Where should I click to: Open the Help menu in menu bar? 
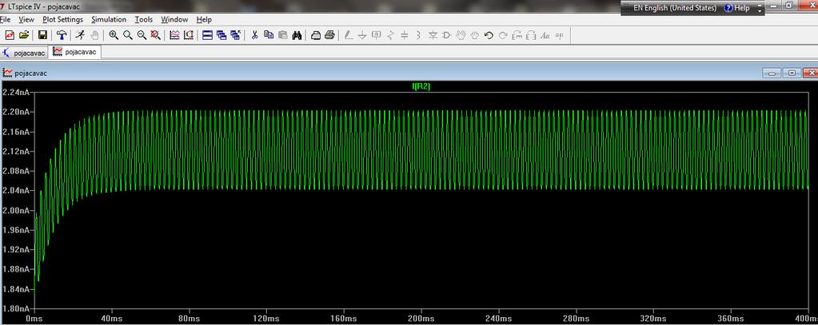tap(204, 19)
